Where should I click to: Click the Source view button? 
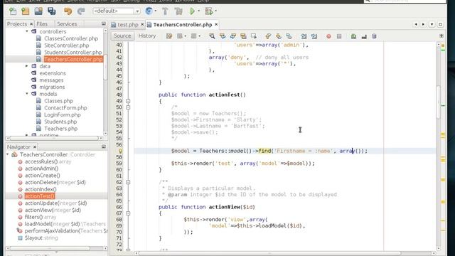[x=122, y=36]
